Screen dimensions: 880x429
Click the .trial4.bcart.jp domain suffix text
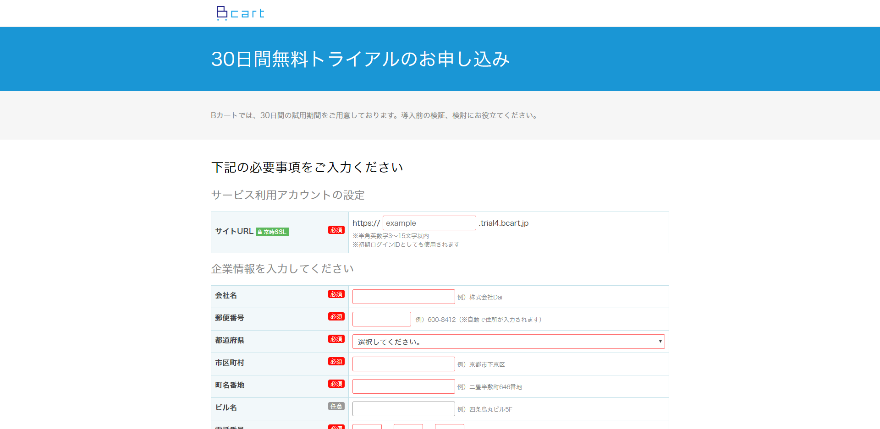pyautogui.click(x=504, y=223)
